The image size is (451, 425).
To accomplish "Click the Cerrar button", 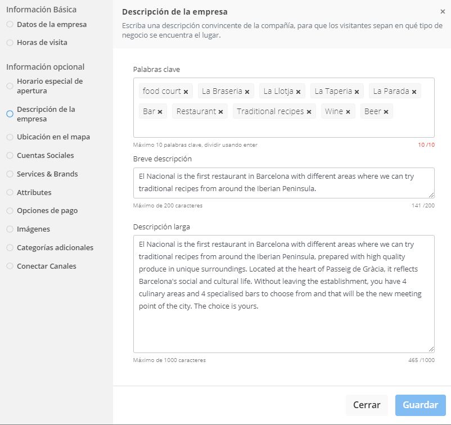I will tap(367, 405).
